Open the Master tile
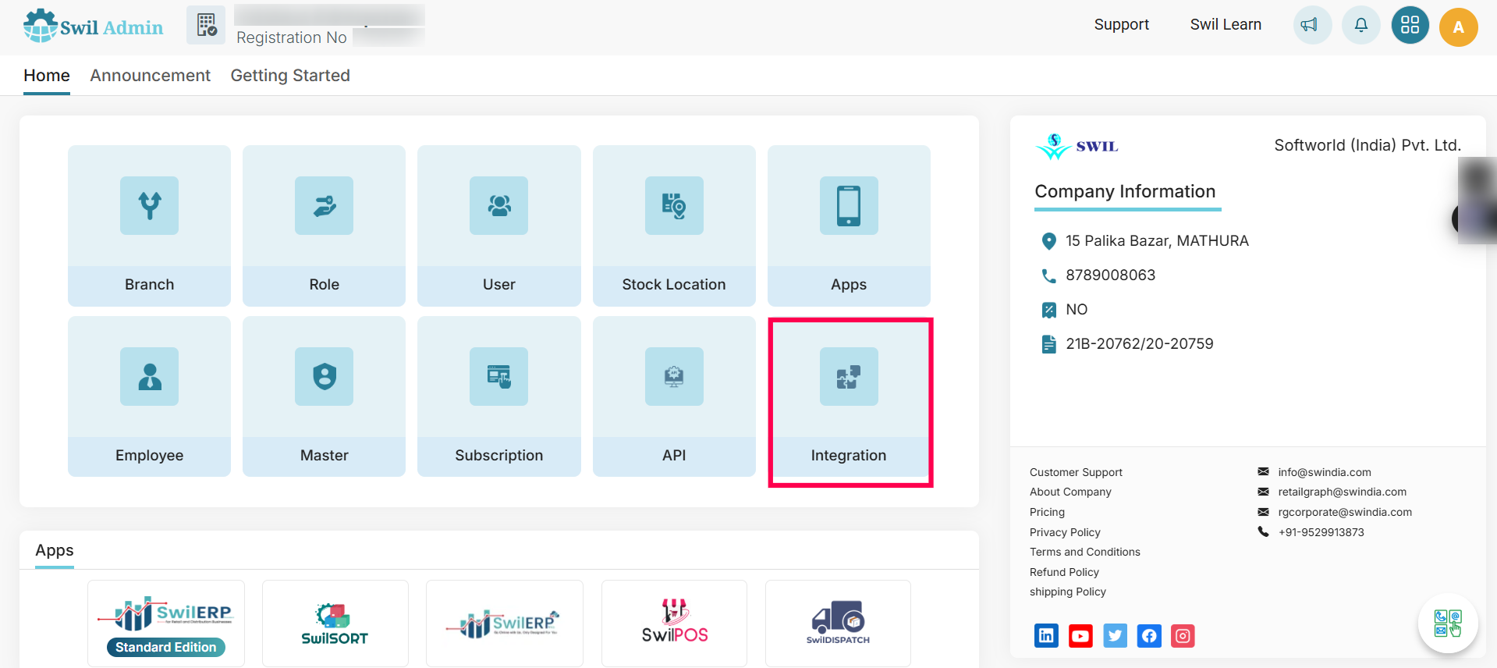The image size is (1497, 668). tap(324, 396)
